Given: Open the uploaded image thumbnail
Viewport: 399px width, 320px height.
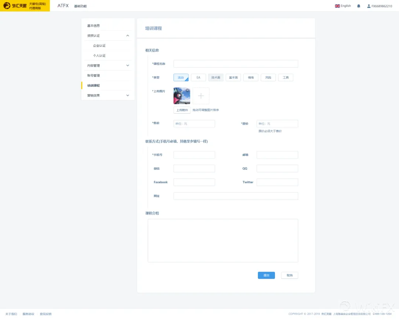Looking at the screenshot, I should (182, 96).
